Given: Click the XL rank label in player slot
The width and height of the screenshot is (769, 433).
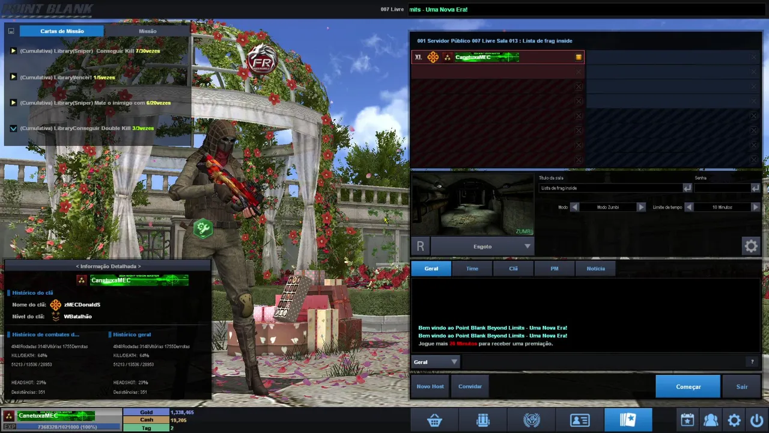Looking at the screenshot, I should [418, 57].
